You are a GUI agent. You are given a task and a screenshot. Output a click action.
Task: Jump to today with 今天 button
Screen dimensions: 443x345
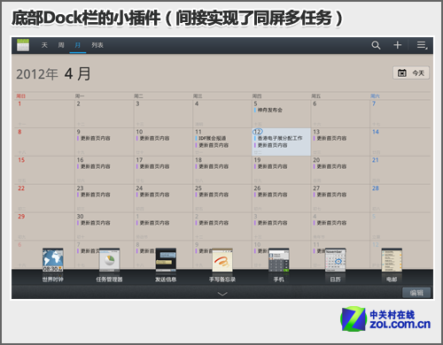click(411, 73)
